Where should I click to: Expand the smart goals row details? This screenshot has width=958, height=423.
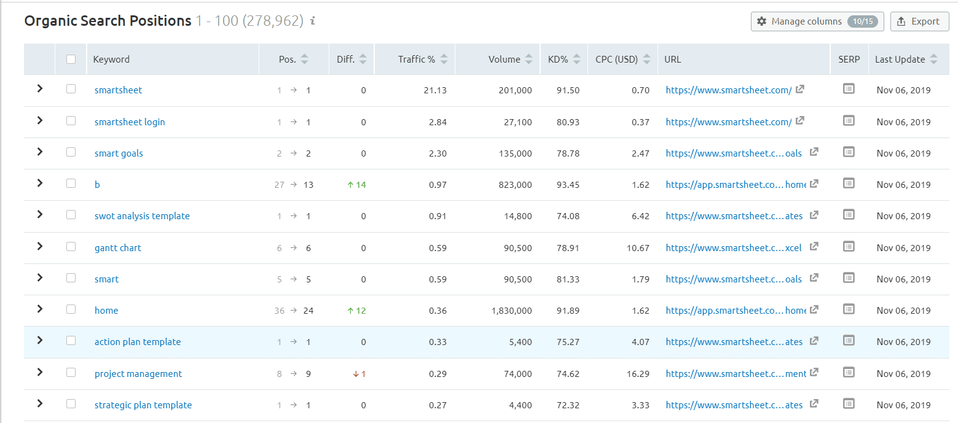tap(40, 152)
